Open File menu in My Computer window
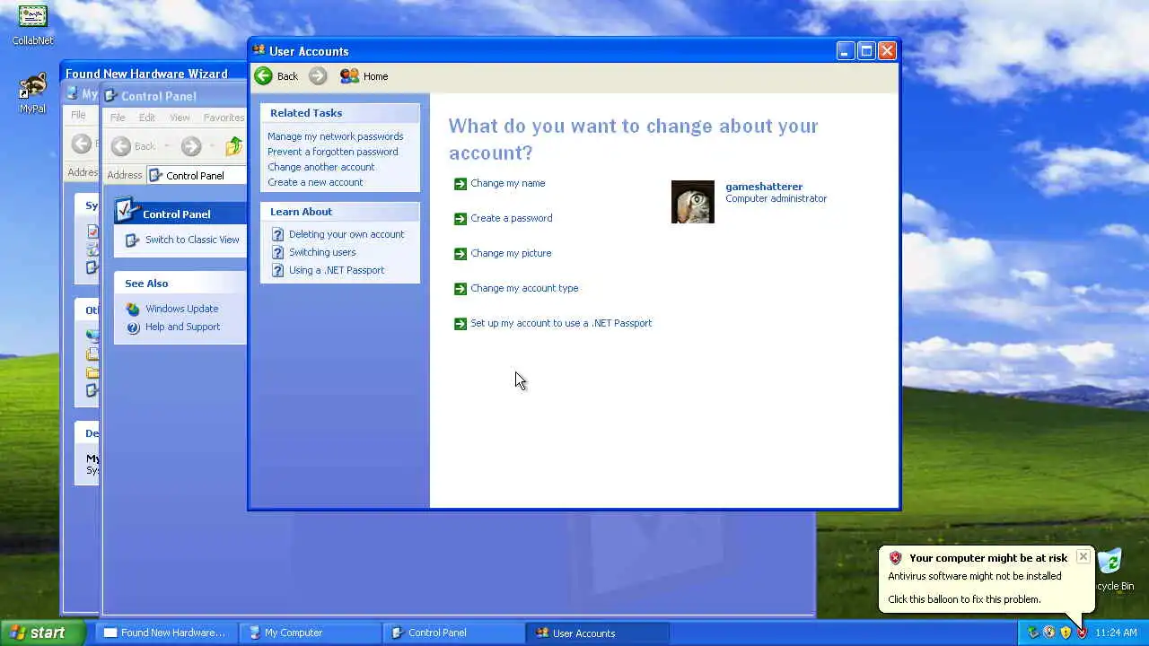This screenshot has height=646, width=1149. pos(78,115)
